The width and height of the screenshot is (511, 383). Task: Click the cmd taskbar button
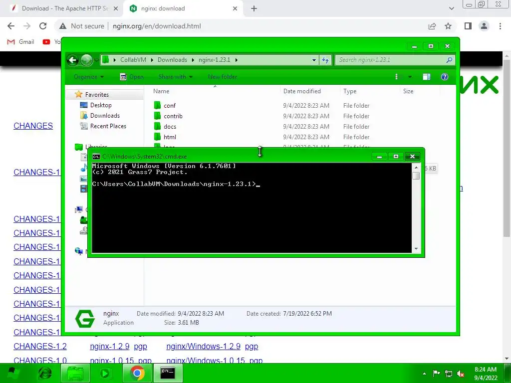[168, 373]
